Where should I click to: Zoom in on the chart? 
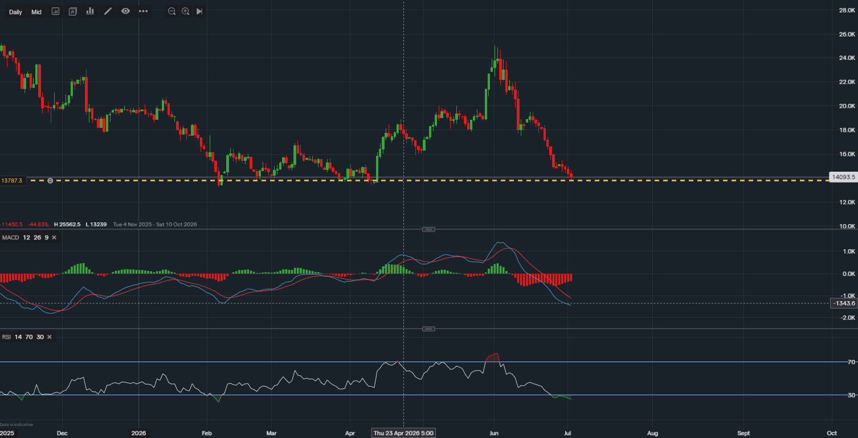tap(185, 11)
